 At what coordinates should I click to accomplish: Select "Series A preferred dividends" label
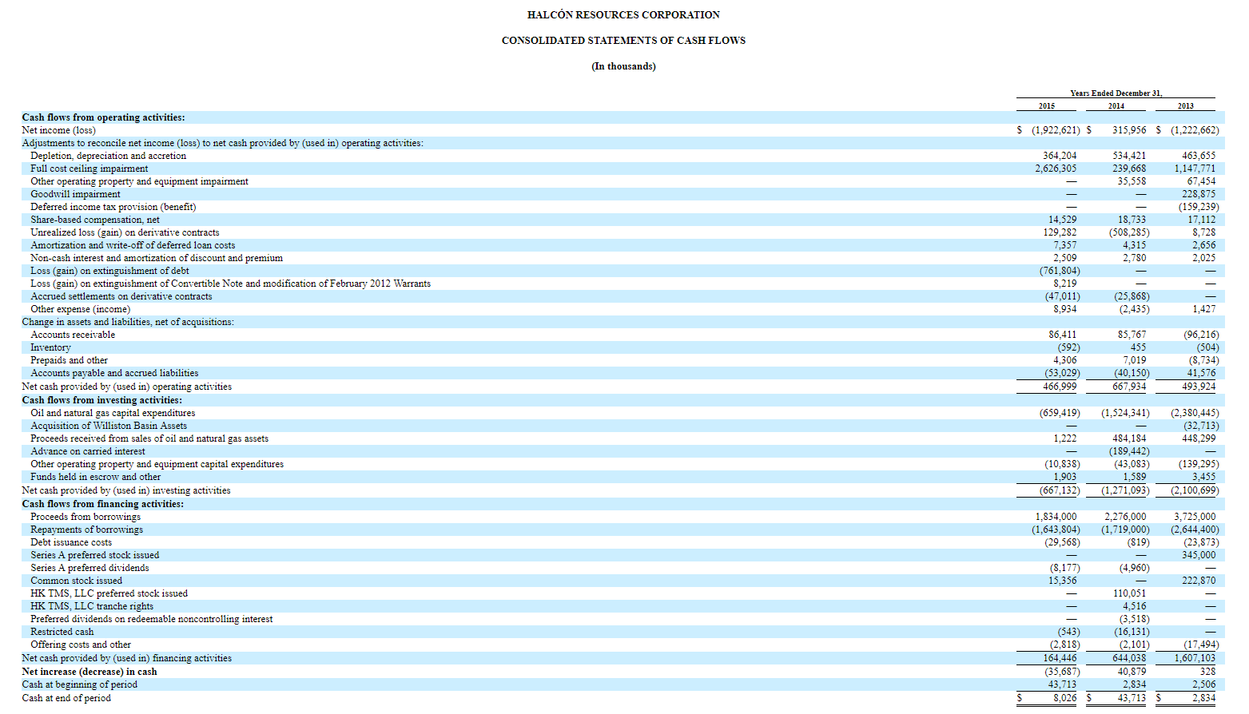89,568
